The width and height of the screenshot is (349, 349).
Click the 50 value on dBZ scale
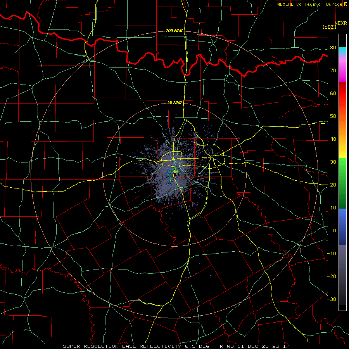333,116
